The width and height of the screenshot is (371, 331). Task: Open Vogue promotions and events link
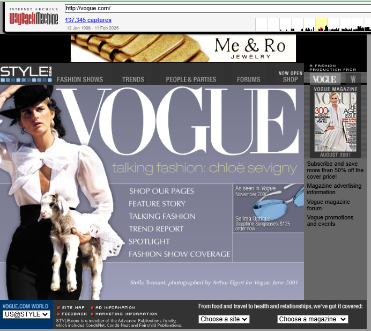tap(330, 220)
